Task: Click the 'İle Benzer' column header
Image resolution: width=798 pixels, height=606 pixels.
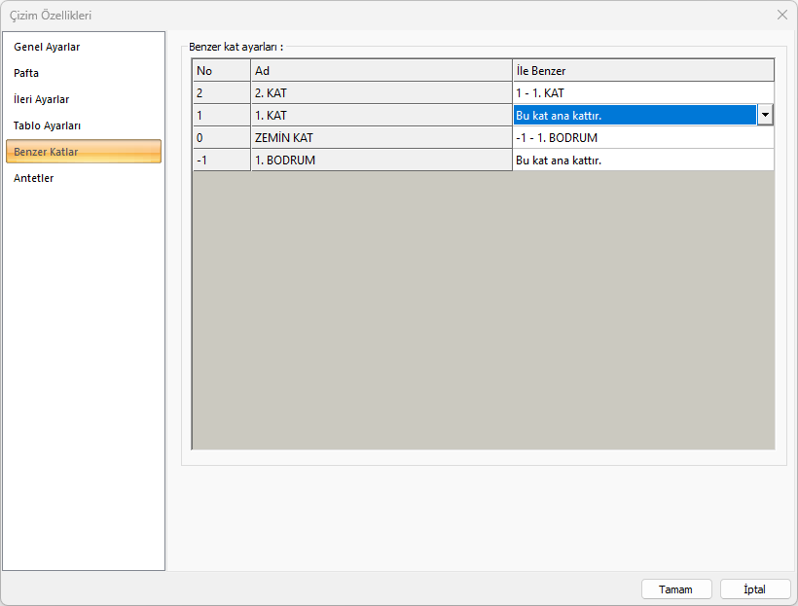Action: 642,70
